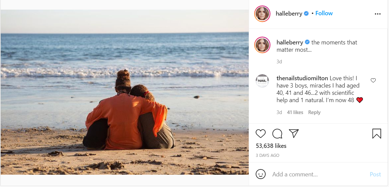
Task: Open the emoji picker smiley icon
Action: (260, 174)
